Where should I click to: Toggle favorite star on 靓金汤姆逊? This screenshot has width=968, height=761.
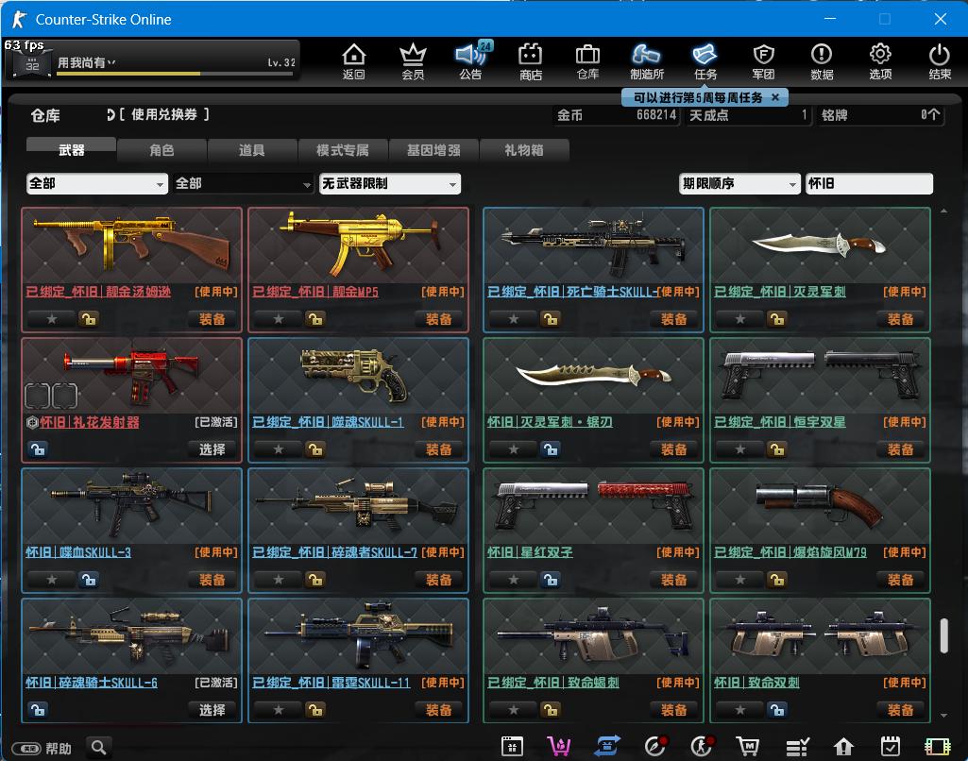click(52, 319)
